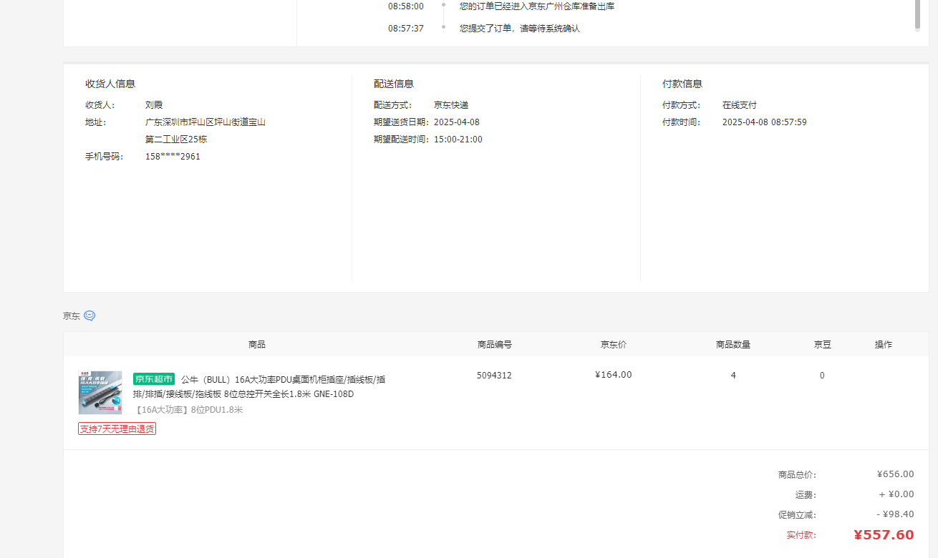The height and width of the screenshot is (558, 938).
Task: Click the 操作 column header
Action: pos(884,344)
